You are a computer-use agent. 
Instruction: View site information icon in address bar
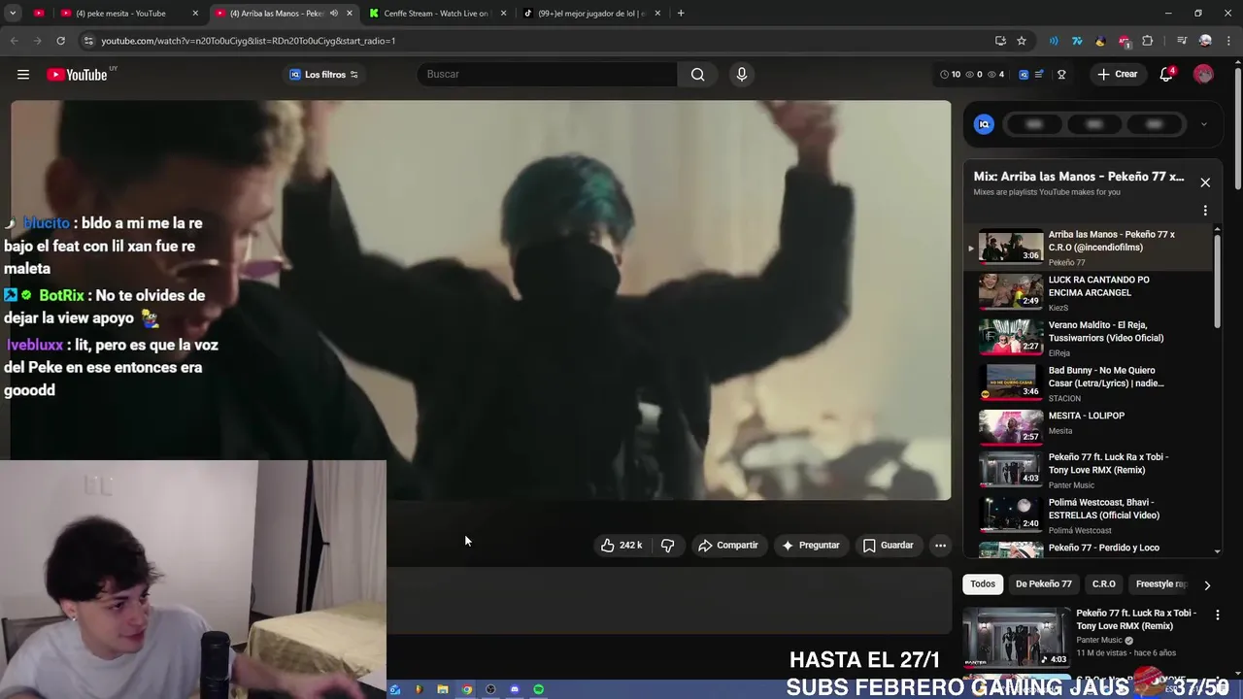pos(88,41)
